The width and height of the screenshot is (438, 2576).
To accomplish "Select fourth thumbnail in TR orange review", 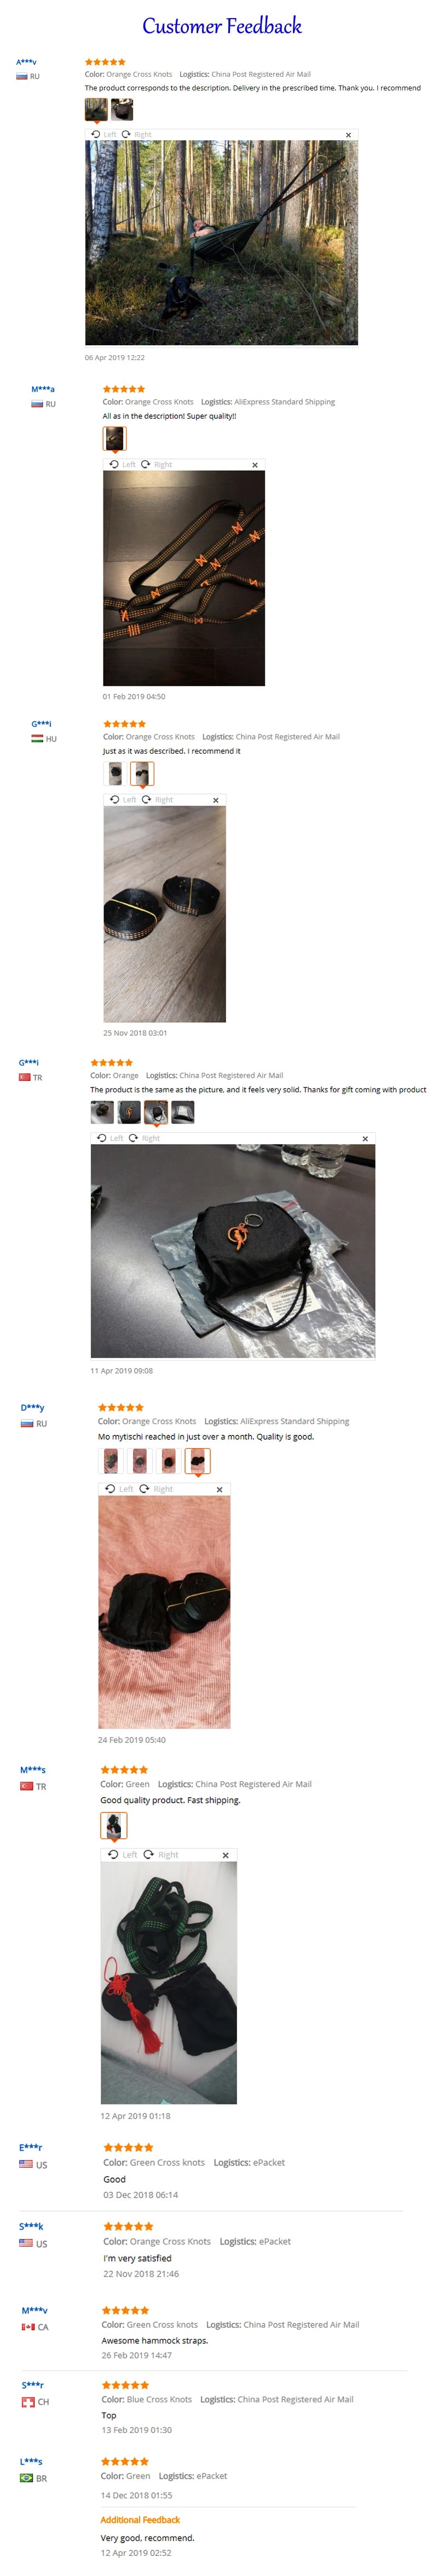I will point(182,1112).
